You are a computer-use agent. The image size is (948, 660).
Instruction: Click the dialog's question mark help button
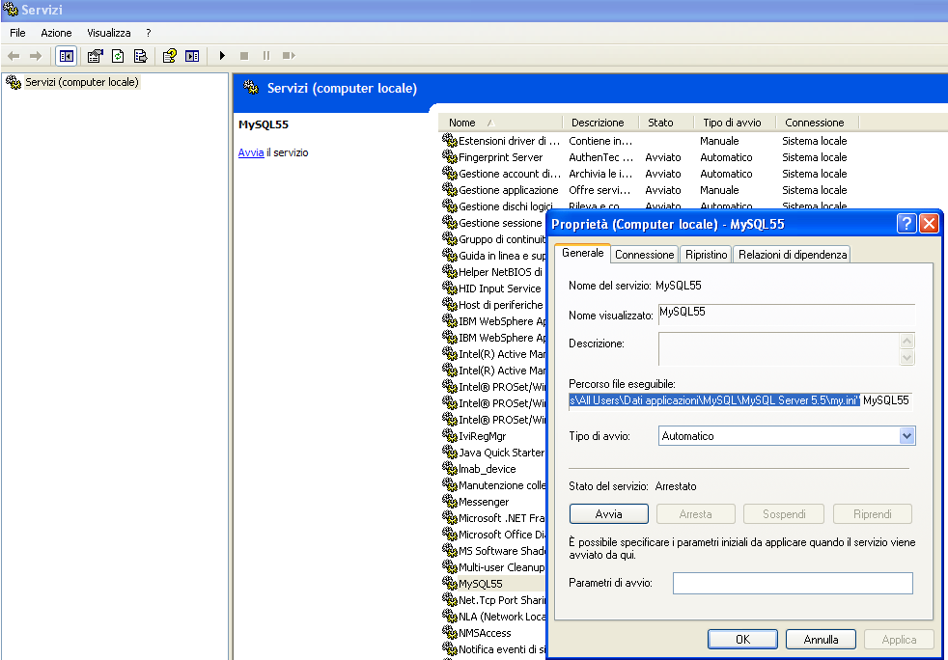906,224
